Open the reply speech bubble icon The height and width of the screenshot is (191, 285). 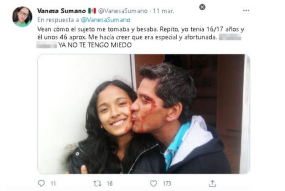pos(41,183)
